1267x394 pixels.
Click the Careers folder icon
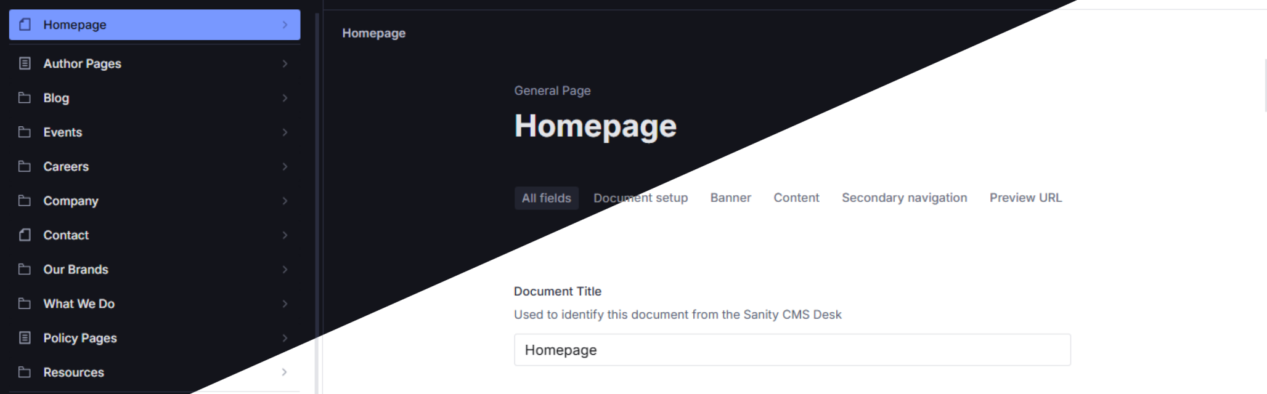coord(25,166)
